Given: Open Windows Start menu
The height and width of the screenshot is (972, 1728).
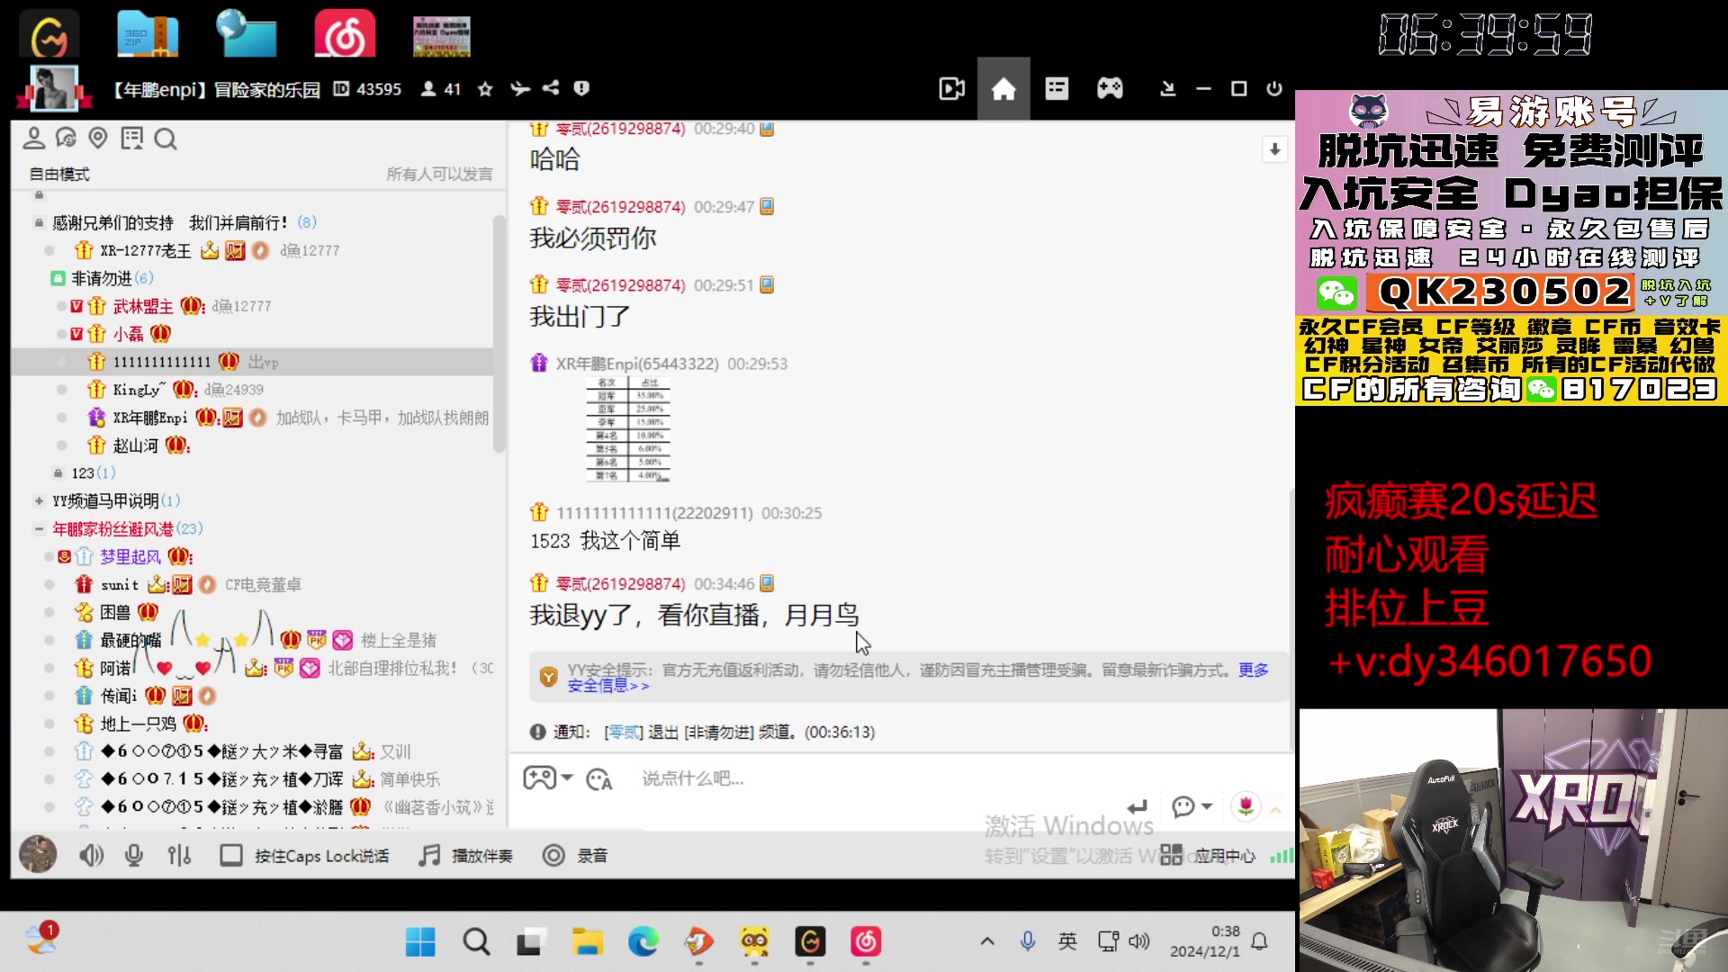Looking at the screenshot, I should (420, 942).
